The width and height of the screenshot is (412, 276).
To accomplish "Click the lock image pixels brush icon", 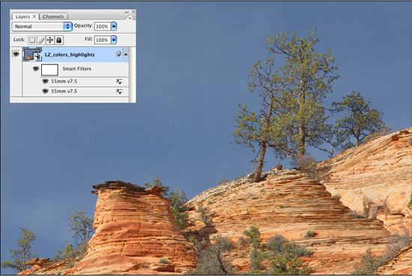I will 41,40.
